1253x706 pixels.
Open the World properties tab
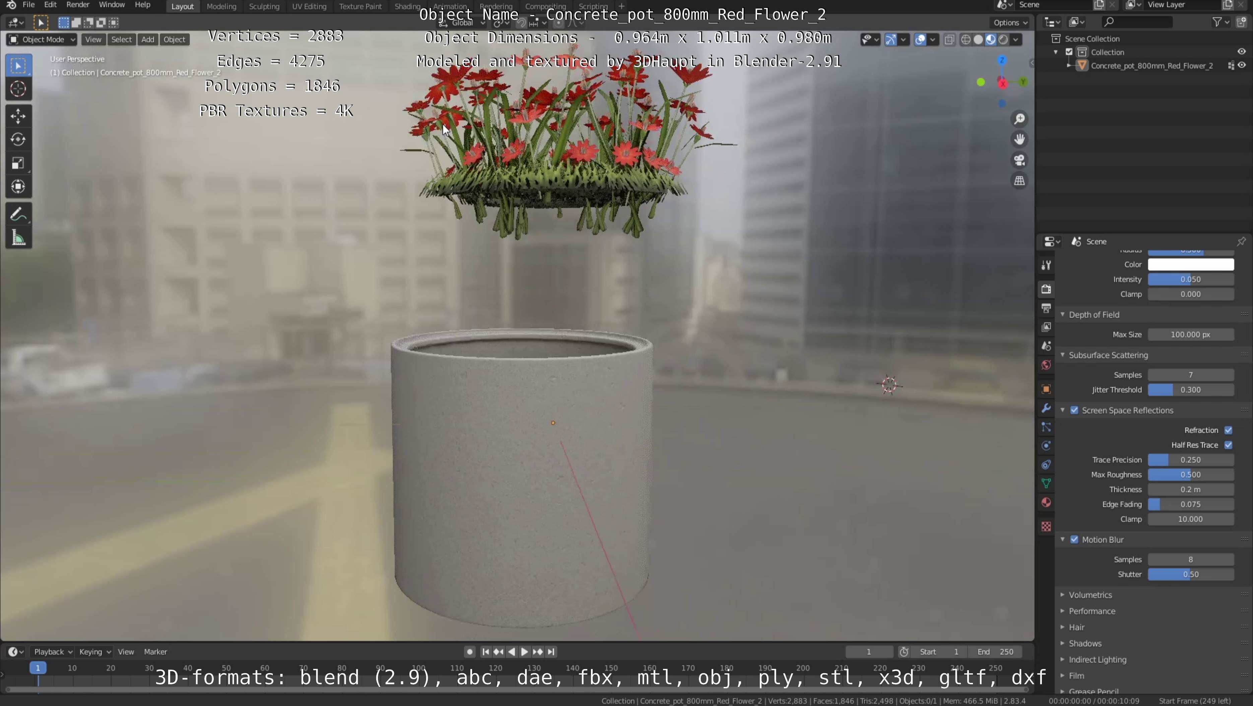coord(1046,365)
